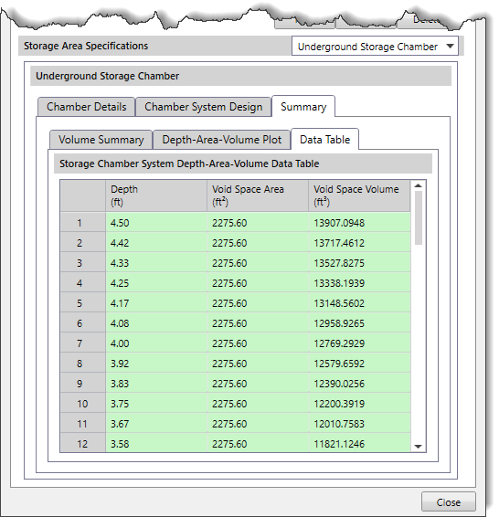Click depth cell 4.00
The height and width of the screenshot is (517, 499).
[x=156, y=343]
